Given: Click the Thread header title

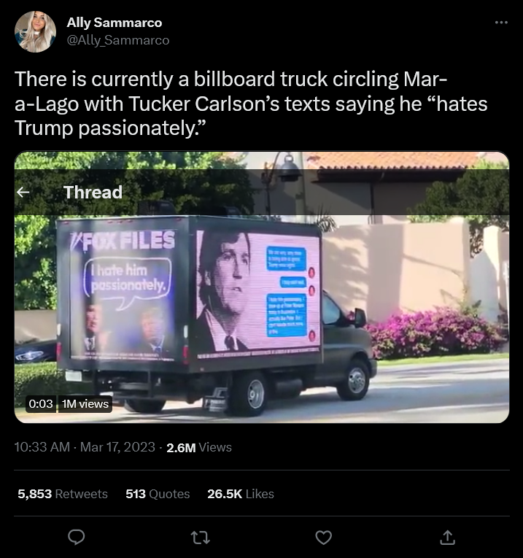Looking at the screenshot, I should click(x=93, y=192).
